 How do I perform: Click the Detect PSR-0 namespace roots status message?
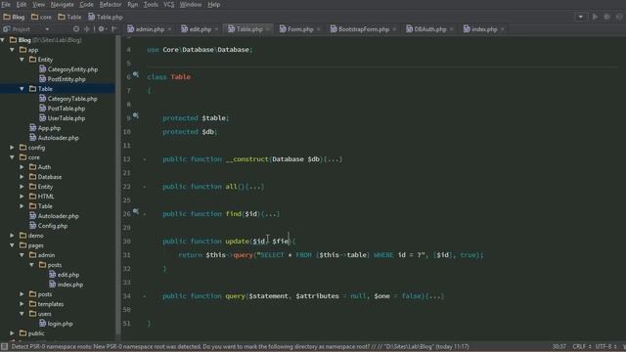coord(240,346)
